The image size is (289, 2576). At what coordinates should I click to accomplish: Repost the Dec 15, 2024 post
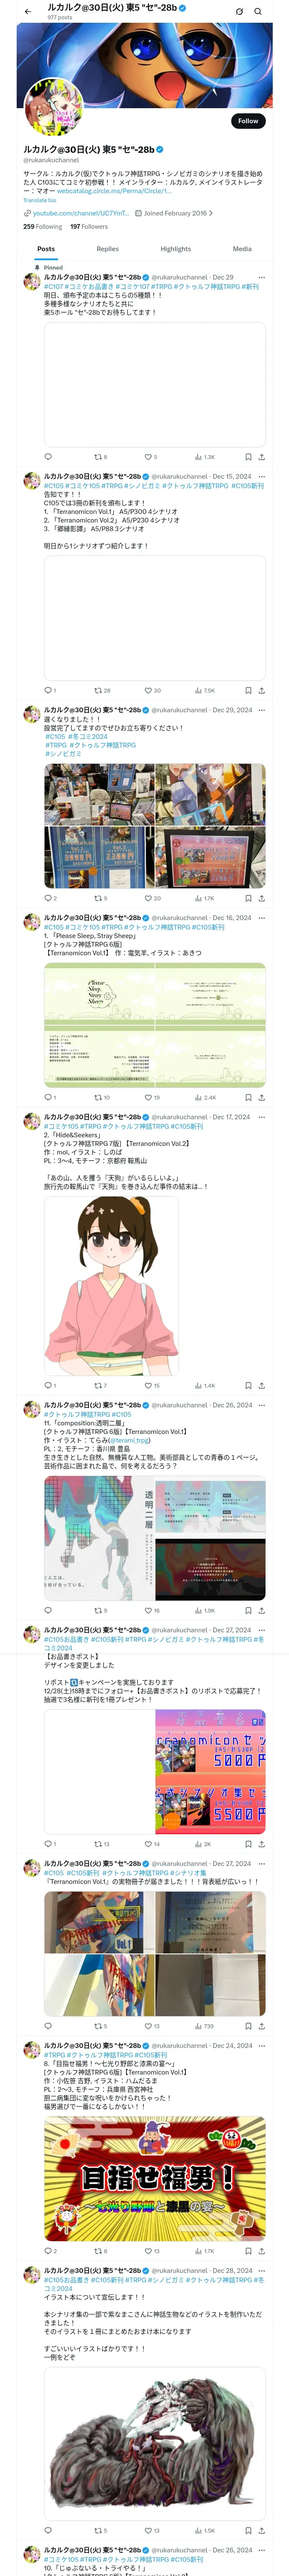tap(101, 690)
